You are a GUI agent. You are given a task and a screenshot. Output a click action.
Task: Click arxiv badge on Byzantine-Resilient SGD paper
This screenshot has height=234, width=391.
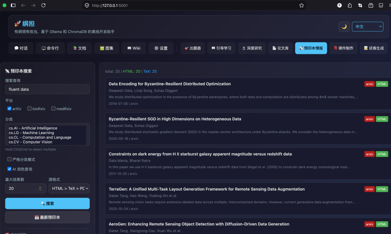click(x=369, y=119)
